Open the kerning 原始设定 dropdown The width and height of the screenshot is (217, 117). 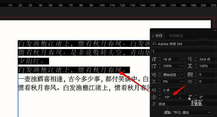pyautogui.click(x=182, y=75)
